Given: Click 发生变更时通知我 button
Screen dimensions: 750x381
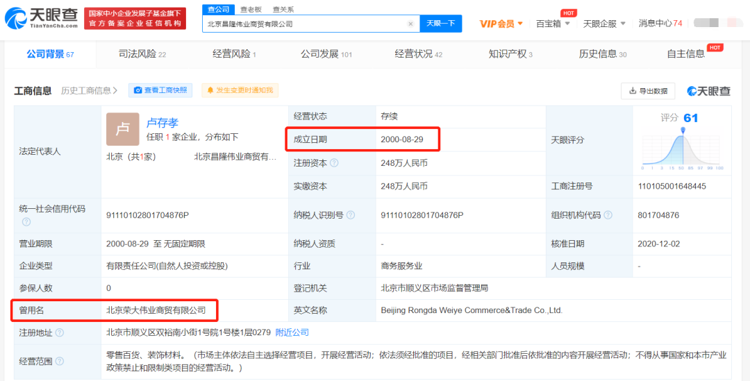Looking at the screenshot, I should 240,90.
